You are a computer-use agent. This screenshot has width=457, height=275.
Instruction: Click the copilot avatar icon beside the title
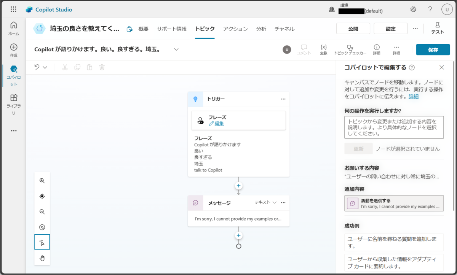click(39, 29)
